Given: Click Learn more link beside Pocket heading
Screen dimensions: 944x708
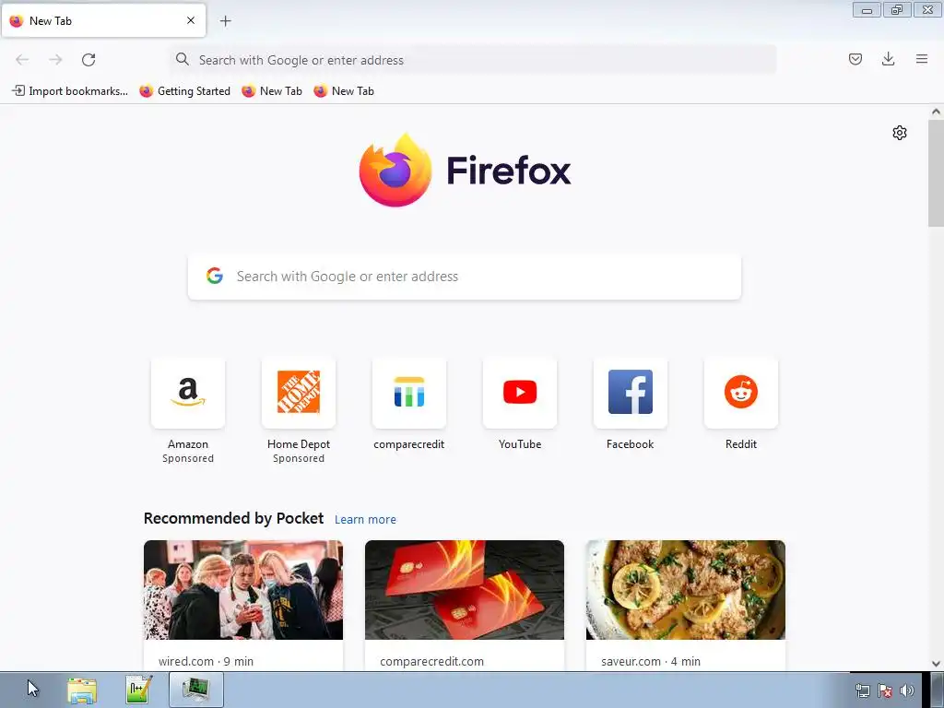Looking at the screenshot, I should (365, 520).
